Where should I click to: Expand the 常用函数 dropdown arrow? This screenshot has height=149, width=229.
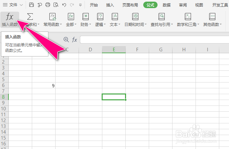61,24
